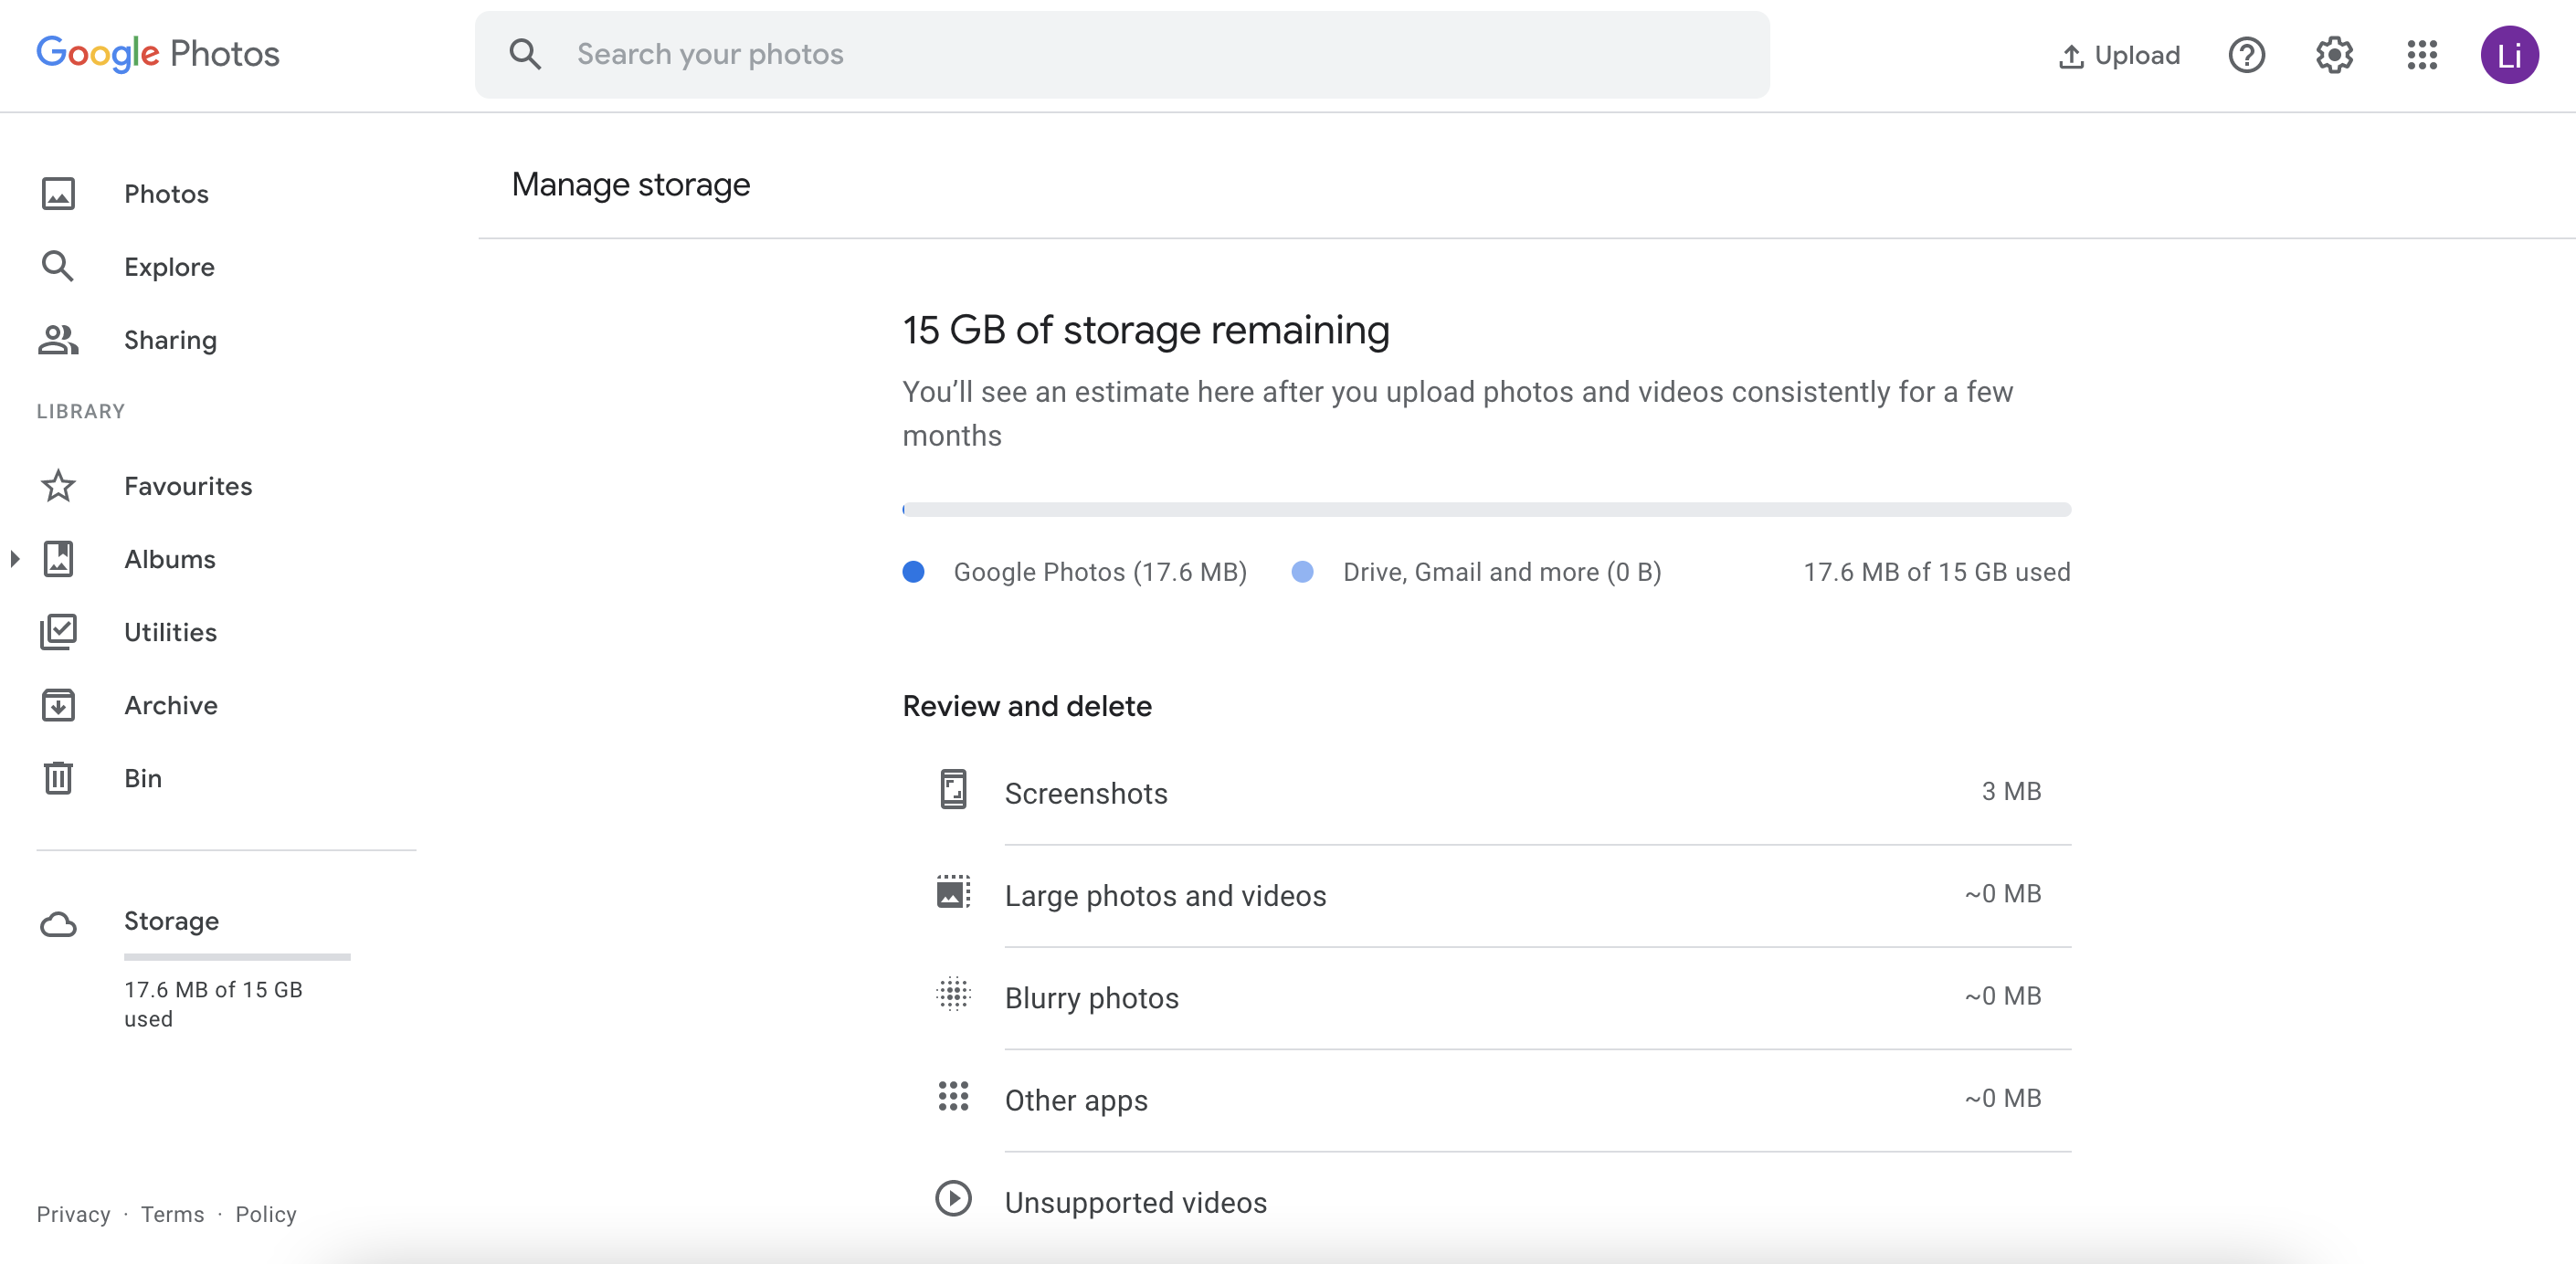The height and width of the screenshot is (1264, 2576).
Task: Click the Blurry photos dotted icon
Action: coord(953,995)
